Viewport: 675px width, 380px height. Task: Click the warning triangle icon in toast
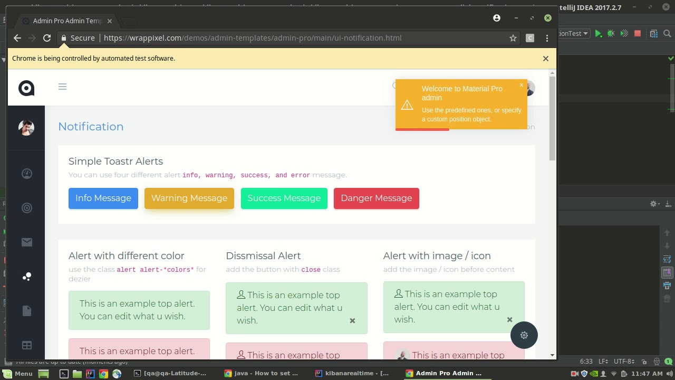[407, 105]
